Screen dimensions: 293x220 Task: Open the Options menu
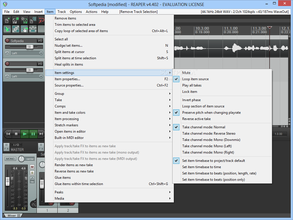[x=76, y=11]
